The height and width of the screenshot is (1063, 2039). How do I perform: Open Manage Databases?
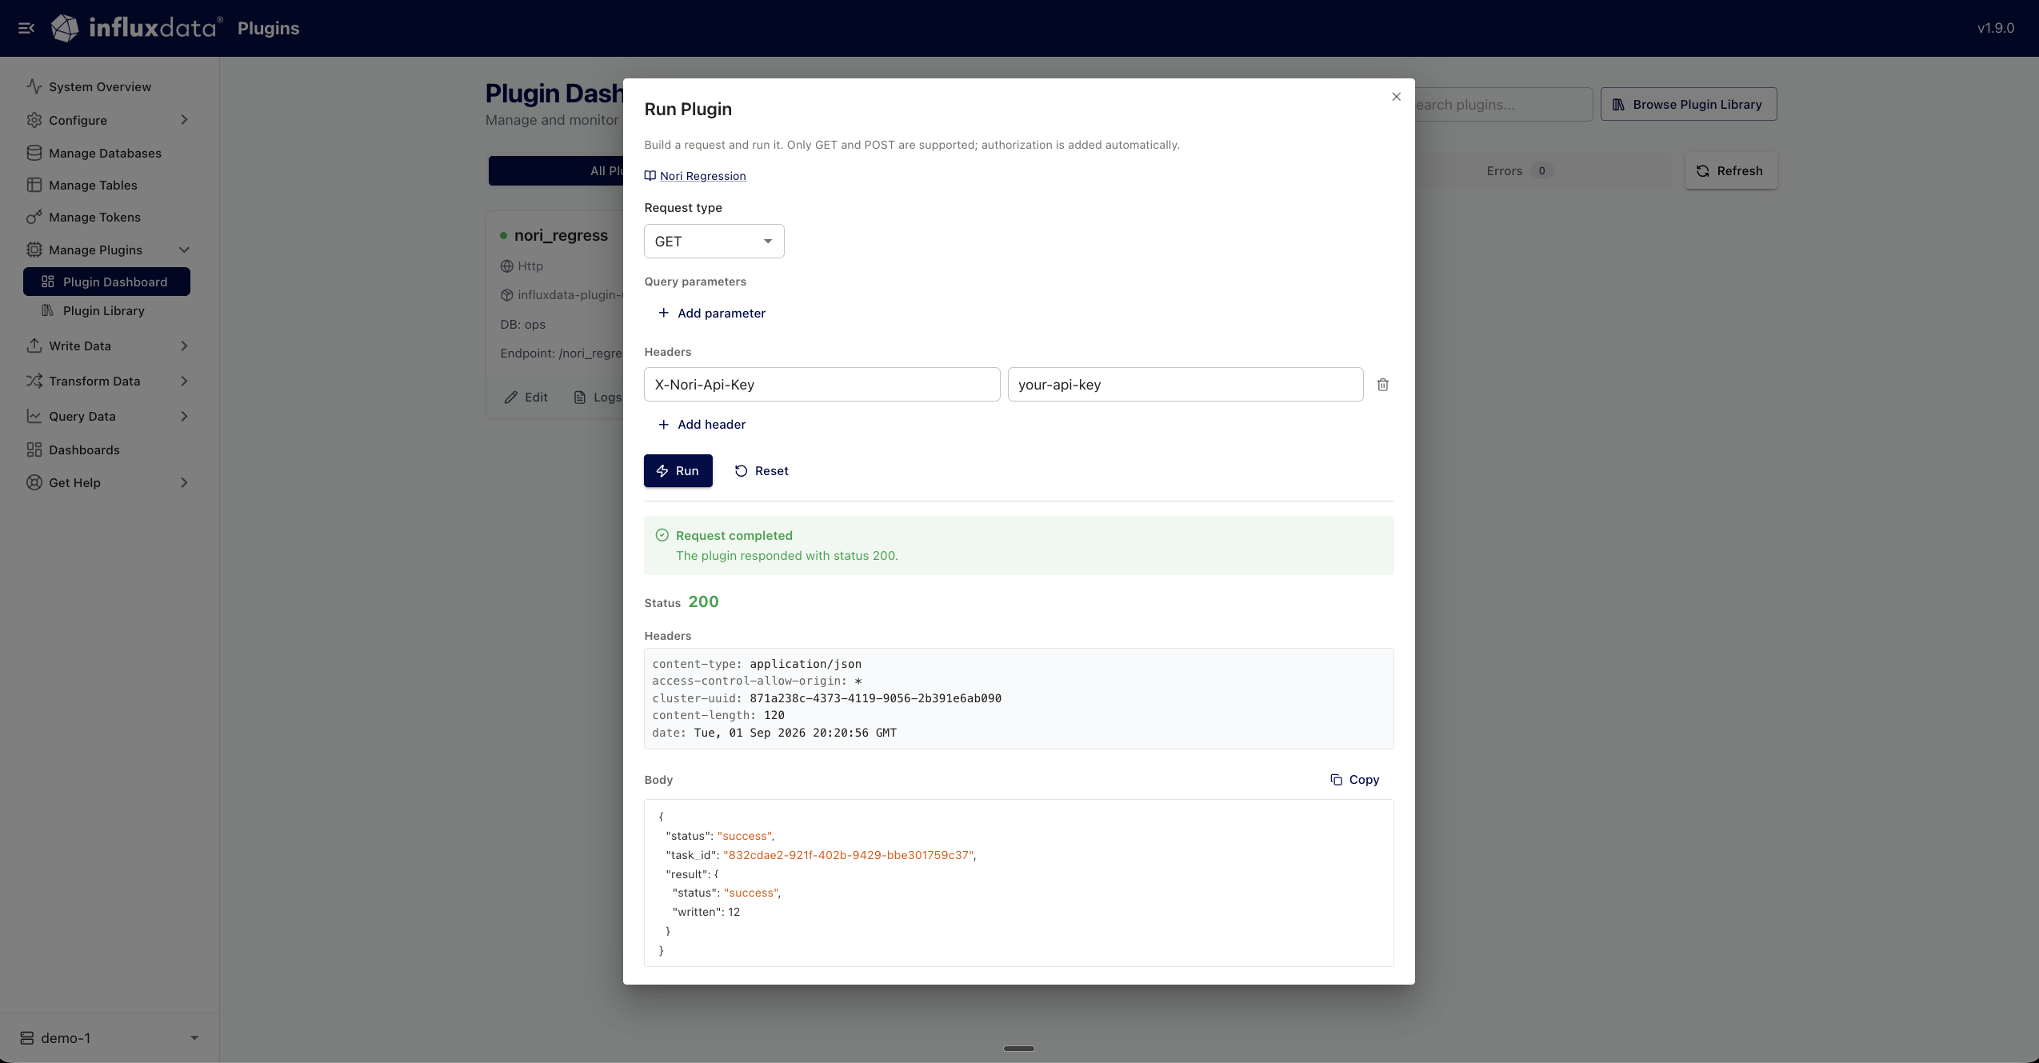coord(105,153)
